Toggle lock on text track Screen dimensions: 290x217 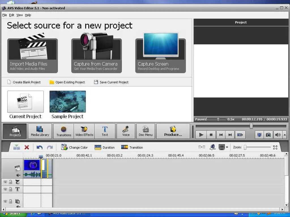pyautogui.click(x=10, y=189)
